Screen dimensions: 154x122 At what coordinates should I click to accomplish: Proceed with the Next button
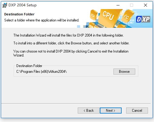[111, 111]
